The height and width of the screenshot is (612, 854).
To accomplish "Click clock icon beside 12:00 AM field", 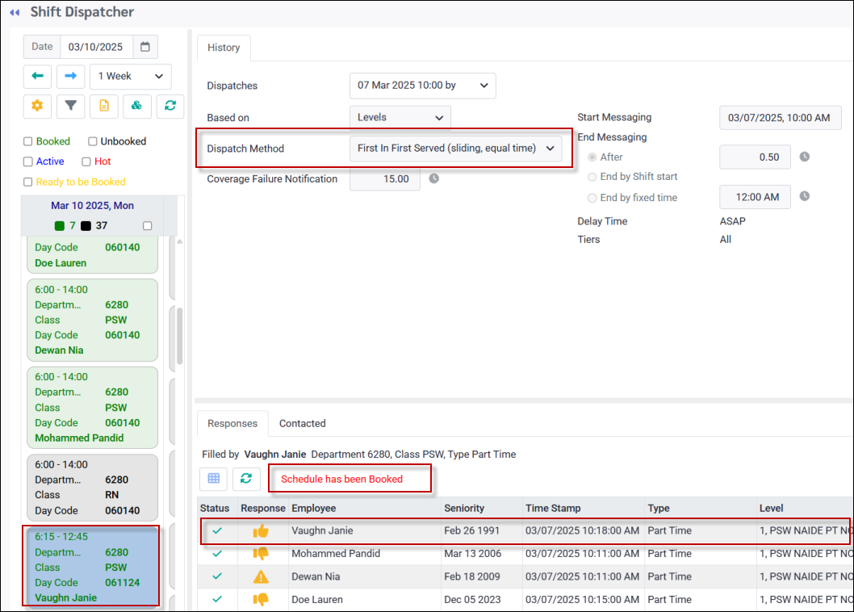I will (805, 196).
